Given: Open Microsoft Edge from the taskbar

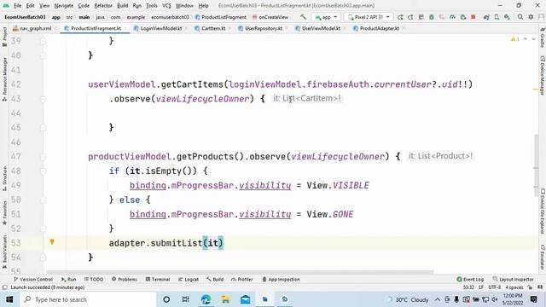Looking at the screenshot, I should coord(206,299).
